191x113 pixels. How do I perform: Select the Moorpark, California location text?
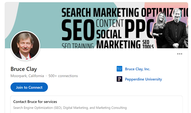(27, 76)
